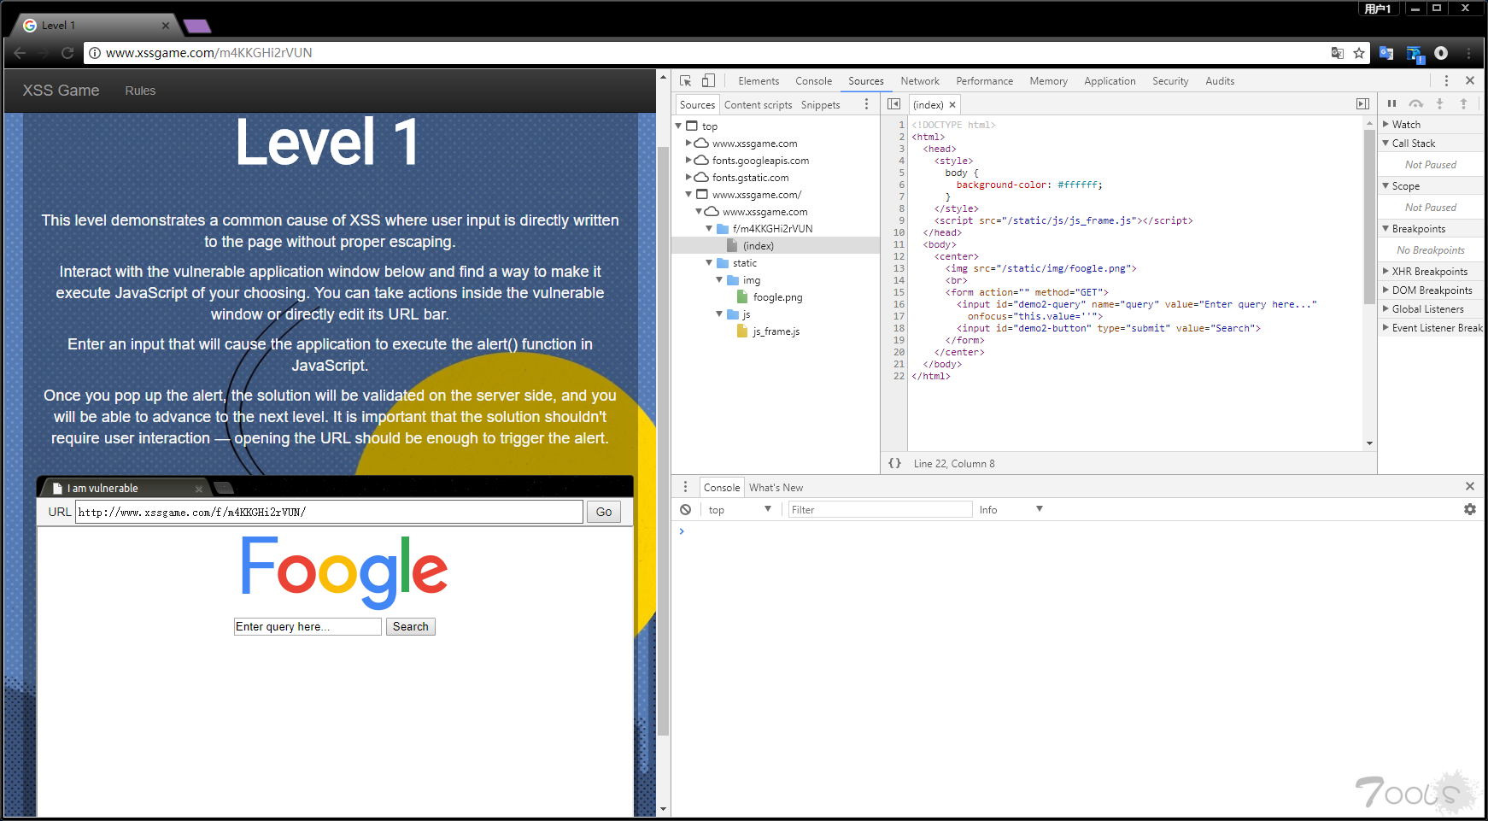
Task: Select js_frame.js in the file tree
Action: 775,331
